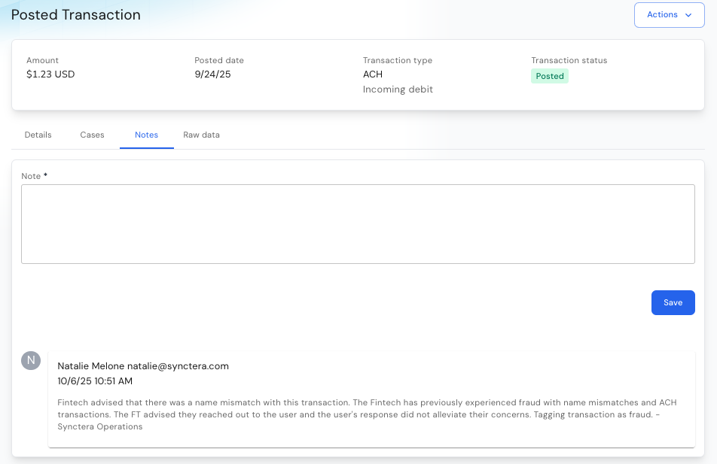This screenshot has height=464, width=717.
Task: Click the note timestamp 10/6/25 10:51 AM
Action: pos(95,381)
